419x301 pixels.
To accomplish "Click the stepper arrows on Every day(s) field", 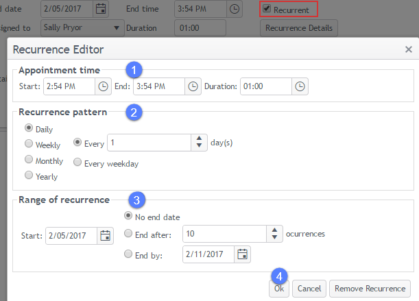I will click(x=200, y=142).
